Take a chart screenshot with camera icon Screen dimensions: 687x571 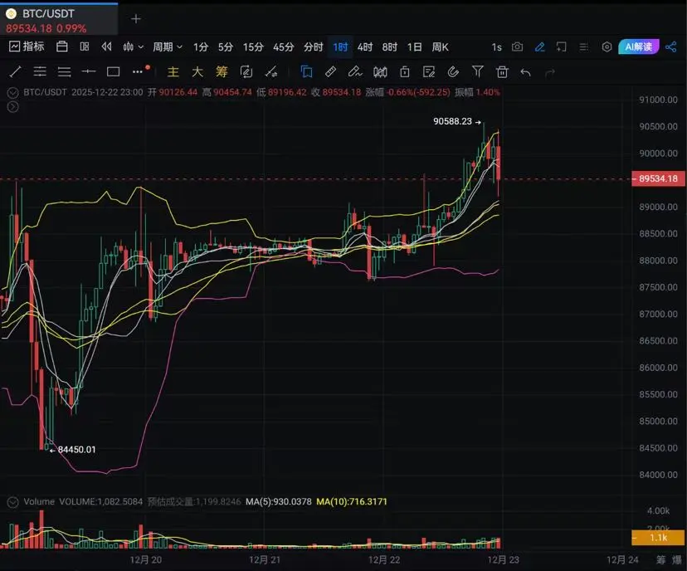point(518,46)
